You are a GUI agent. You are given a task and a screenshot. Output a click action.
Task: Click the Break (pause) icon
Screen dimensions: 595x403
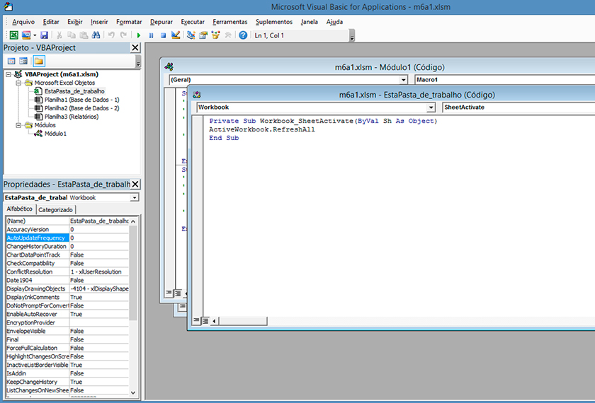[x=151, y=35]
